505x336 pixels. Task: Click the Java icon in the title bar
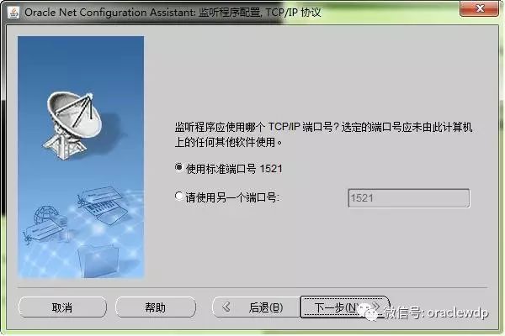(x=13, y=13)
